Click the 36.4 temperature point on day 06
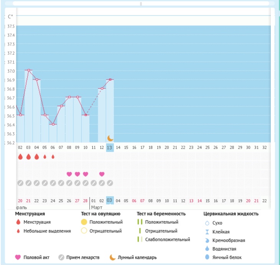The width and height of the screenshot is (280, 265). 53,124
